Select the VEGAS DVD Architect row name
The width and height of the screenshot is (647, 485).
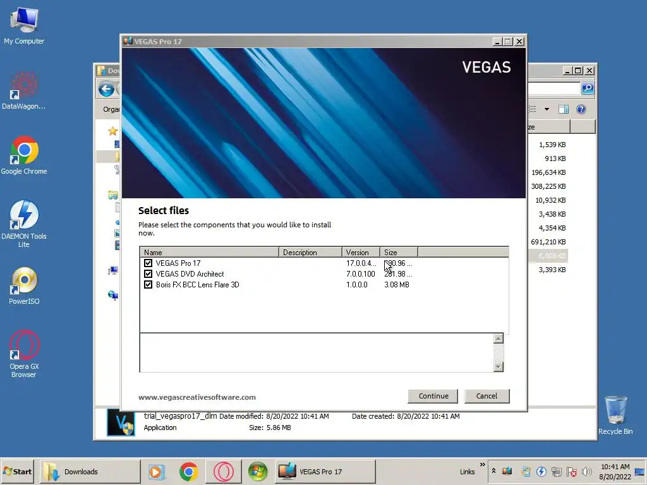pyautogui.click(x=190, y=274)
